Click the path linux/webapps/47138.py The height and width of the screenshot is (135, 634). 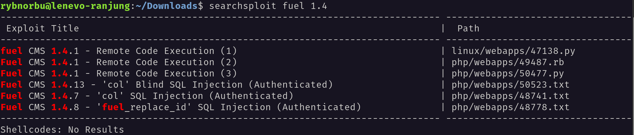(x=513, y=51)
